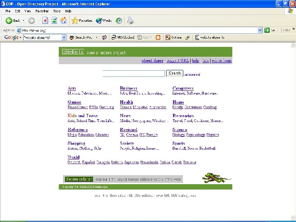
Task: Click the dmoz search text field
Action: pyautogui.click(x=134, y=73)
